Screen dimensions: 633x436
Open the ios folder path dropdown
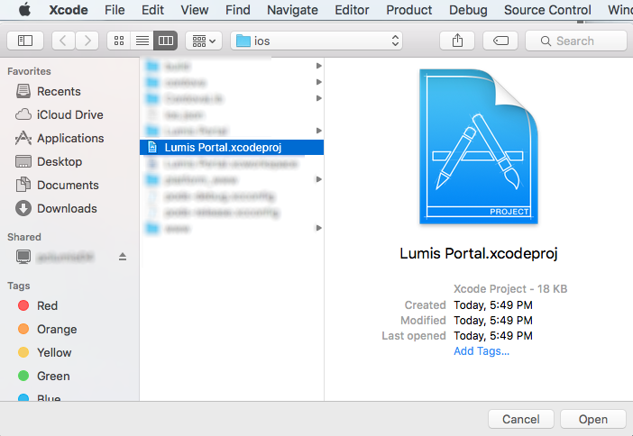point(316,41)
